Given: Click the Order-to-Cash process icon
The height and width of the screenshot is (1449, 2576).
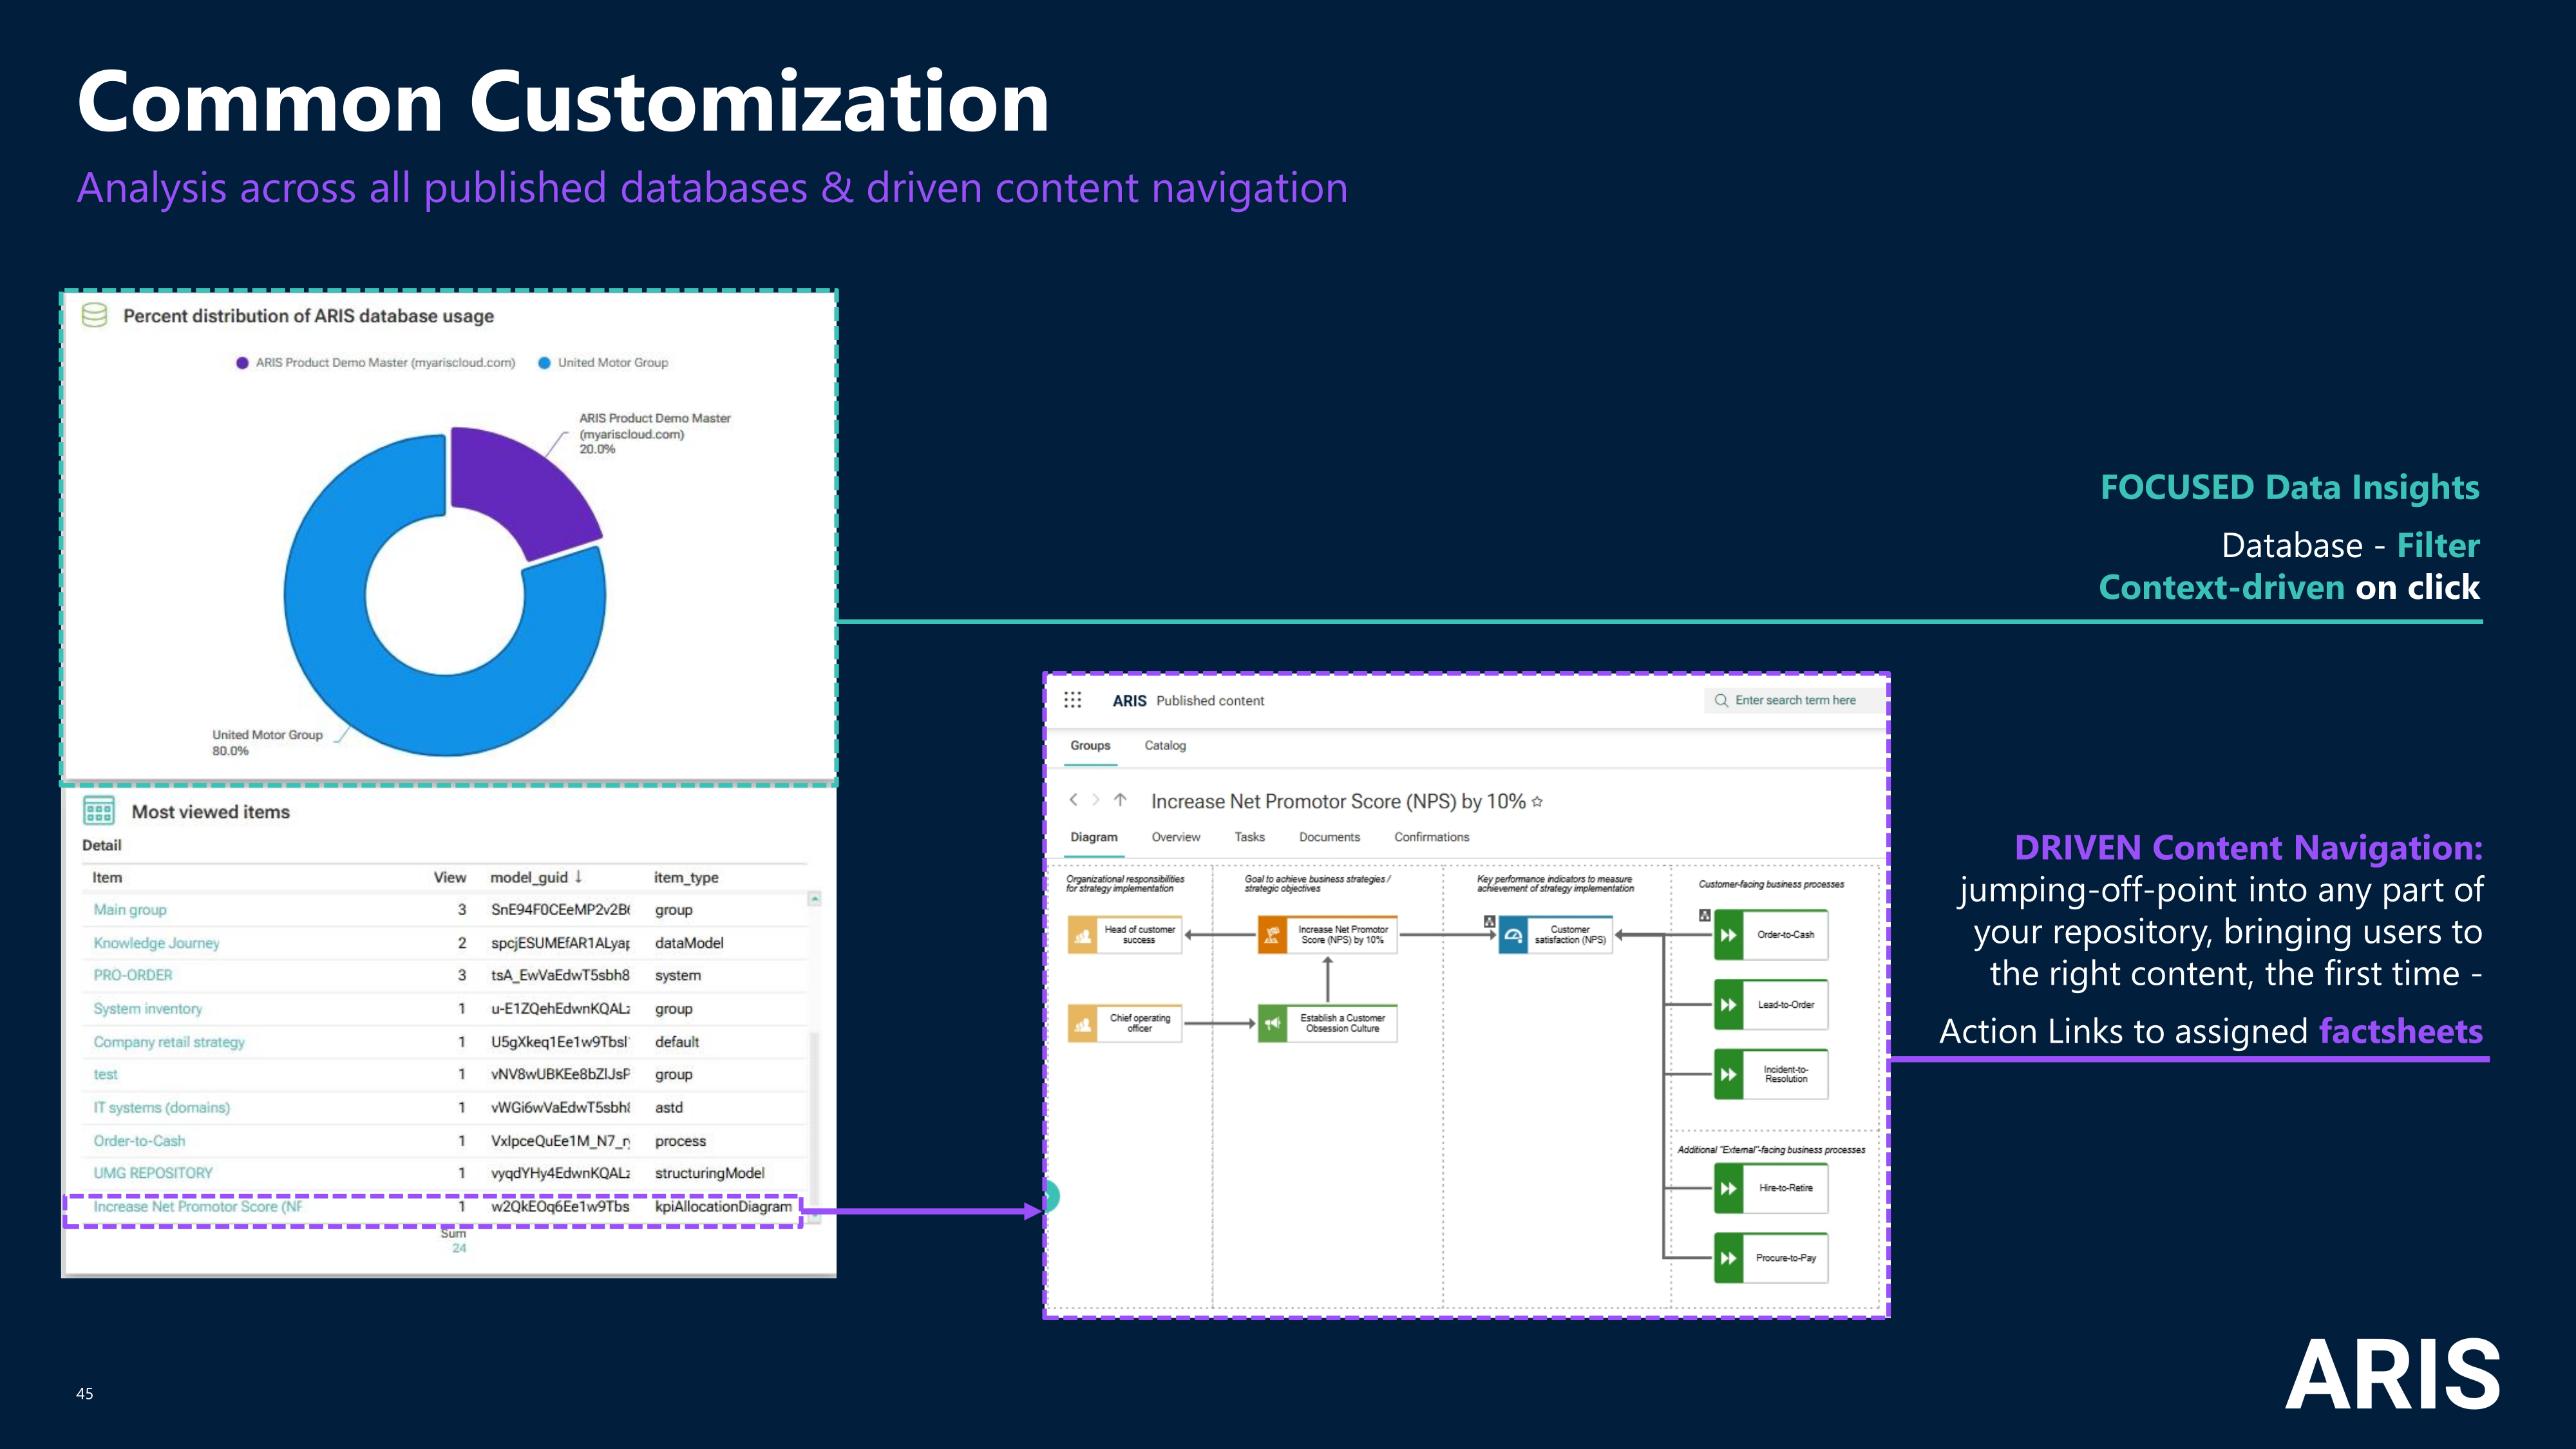Looking at the screenshot, I should tap(1729, 935).
